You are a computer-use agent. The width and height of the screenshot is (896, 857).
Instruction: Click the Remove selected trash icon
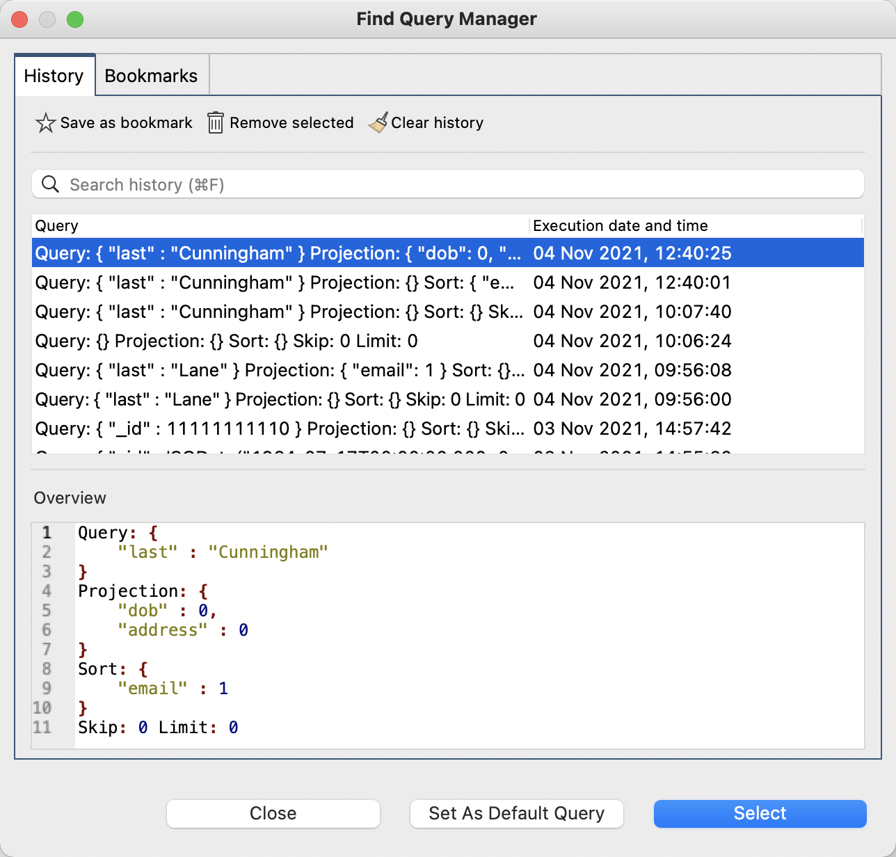click(216, 122)
